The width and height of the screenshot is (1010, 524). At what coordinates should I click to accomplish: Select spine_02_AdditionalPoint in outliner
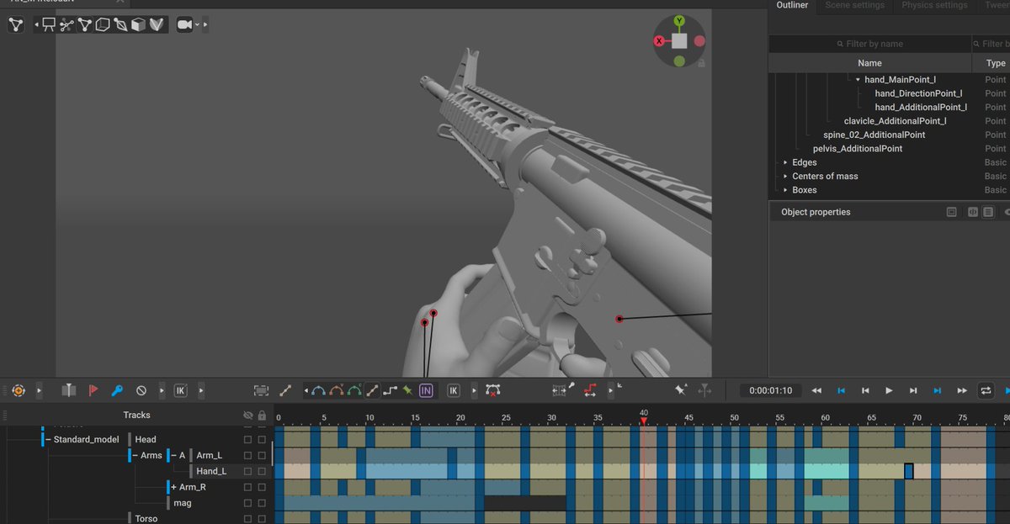(874, 135)
